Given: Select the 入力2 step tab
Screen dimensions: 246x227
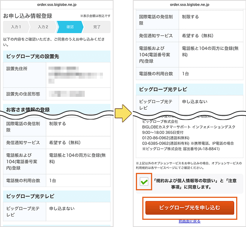Looking at the screenshot, I should tap(43, 27).
